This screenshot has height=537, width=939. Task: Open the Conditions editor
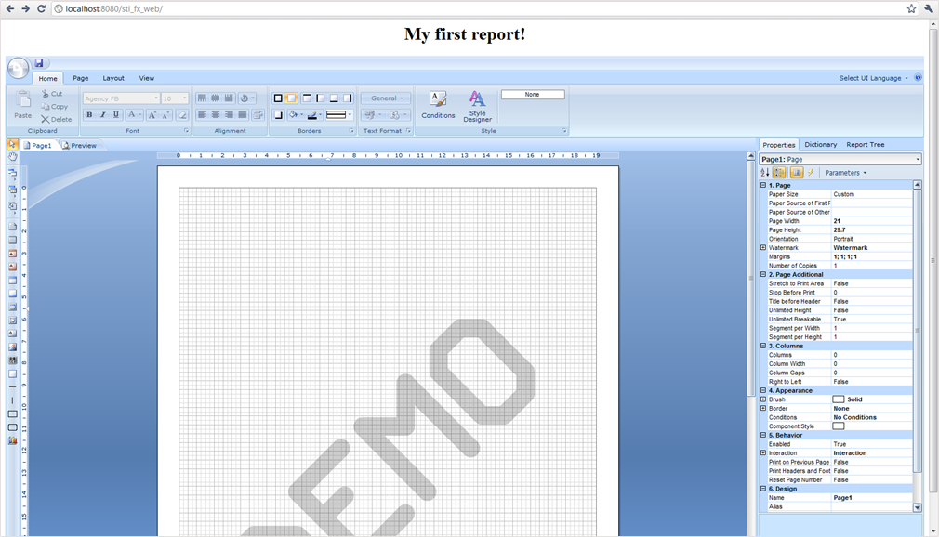point(438,105)
